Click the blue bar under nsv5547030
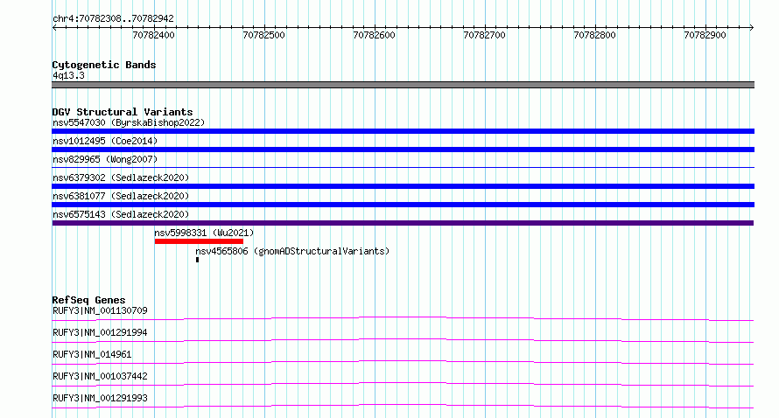This screenshot has height=418, width=779. 403,131
